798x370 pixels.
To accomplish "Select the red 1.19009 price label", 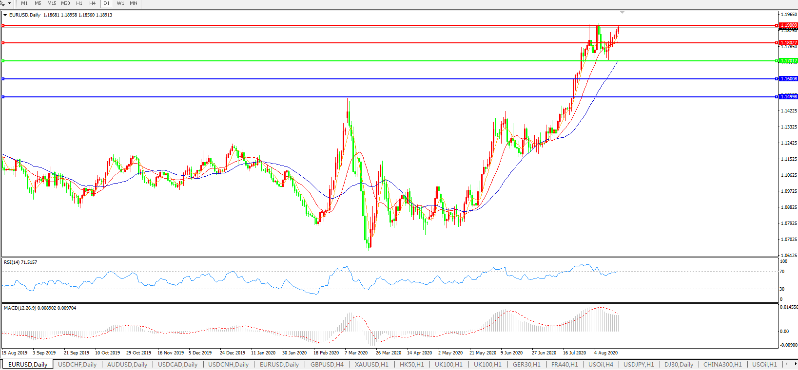I will 788,25.
